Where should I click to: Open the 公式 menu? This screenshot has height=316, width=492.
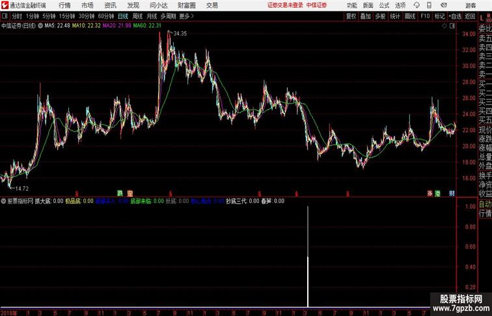pos(385,5)
